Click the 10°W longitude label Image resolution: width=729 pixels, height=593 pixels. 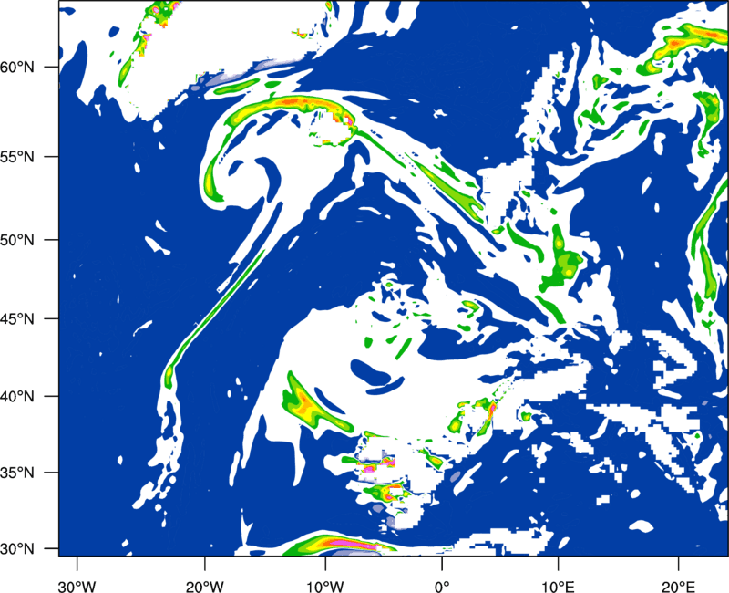324,586
